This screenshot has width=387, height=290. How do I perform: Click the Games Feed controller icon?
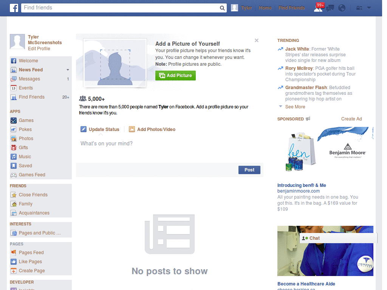click(x=14, y=175)
